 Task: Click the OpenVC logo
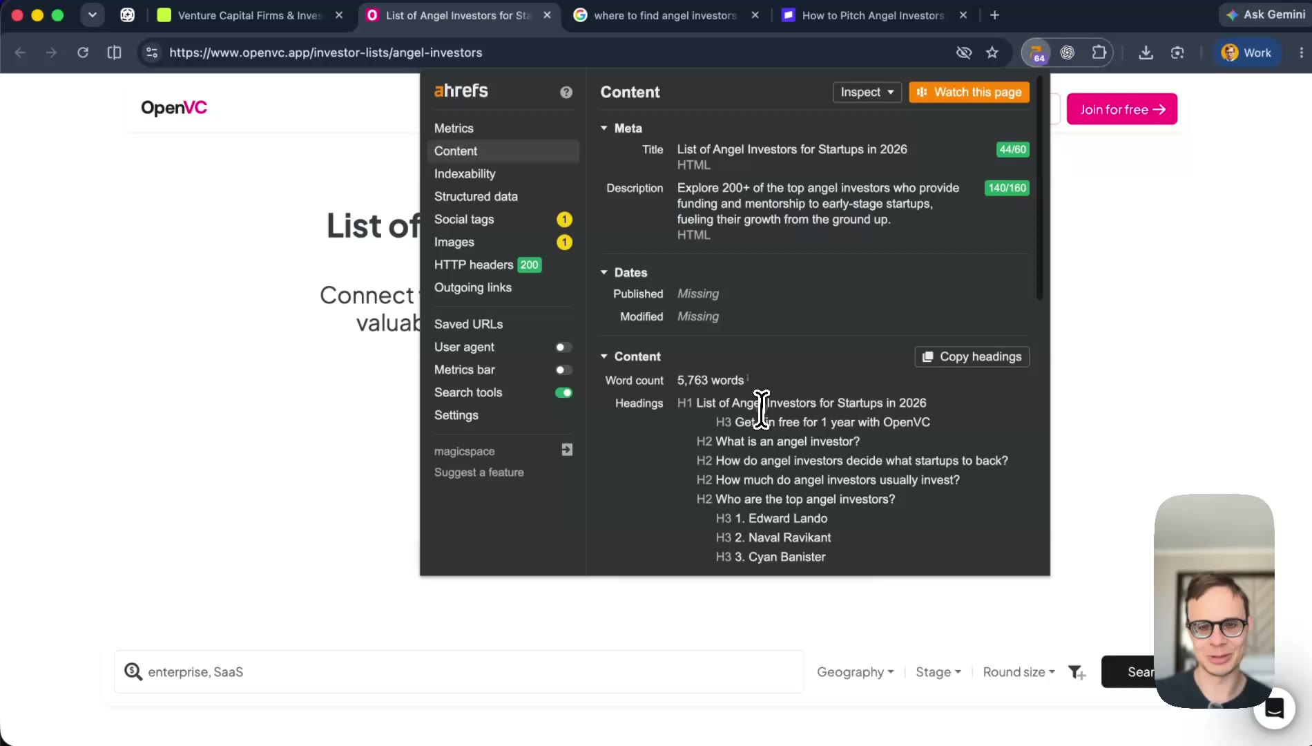tap(174, 108)
